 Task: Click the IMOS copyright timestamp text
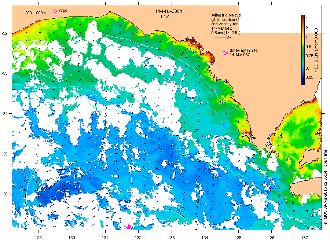[x=325, y=187]
